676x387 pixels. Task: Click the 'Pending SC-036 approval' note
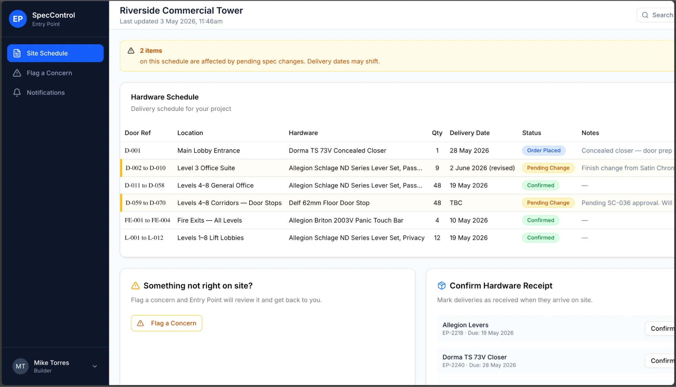tap(627, 203)
